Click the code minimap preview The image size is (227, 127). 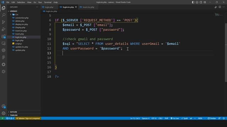pos(218,14)
